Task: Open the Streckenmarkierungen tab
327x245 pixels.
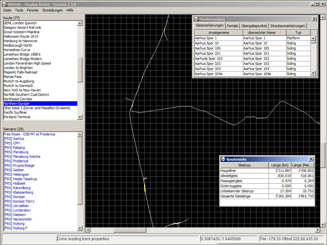Action: [x=288, y=26]
